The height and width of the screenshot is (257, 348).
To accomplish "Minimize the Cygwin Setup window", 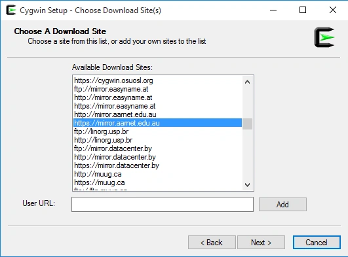I will tap(273, 10).
